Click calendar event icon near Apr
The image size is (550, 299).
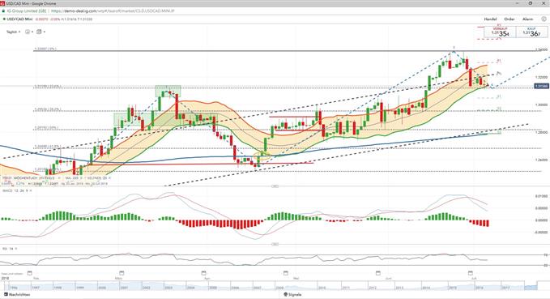coord(204,273)
